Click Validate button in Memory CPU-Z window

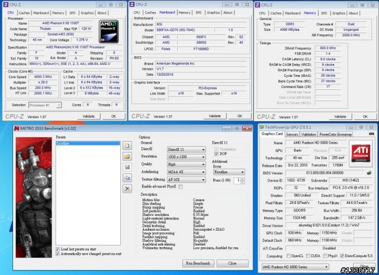pyautogui.click(x=340, y=117)
